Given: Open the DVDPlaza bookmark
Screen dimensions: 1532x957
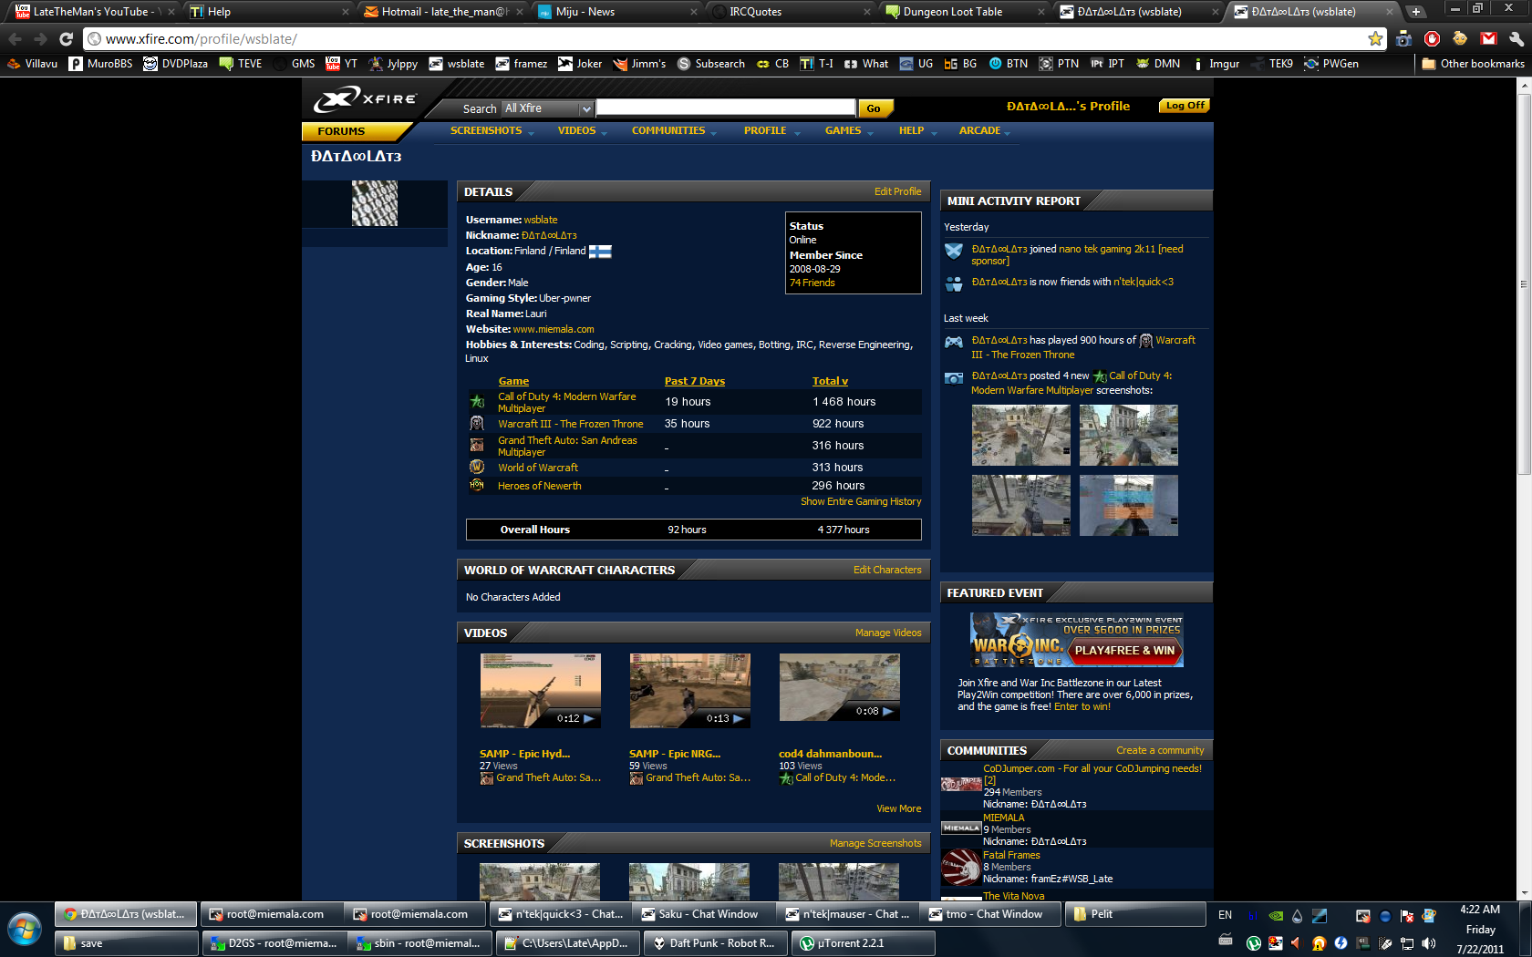Looking at the screenshot, I should coord(175,64).
